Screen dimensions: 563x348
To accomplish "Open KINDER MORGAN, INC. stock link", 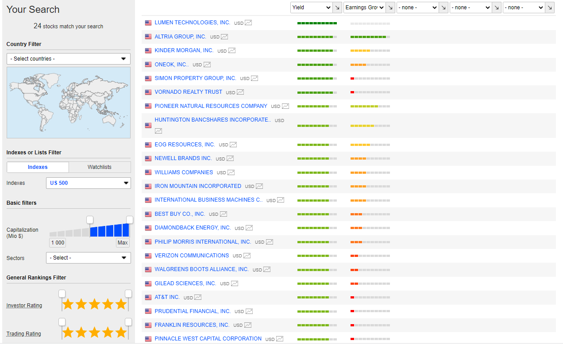I will click(x=184, y=50).
